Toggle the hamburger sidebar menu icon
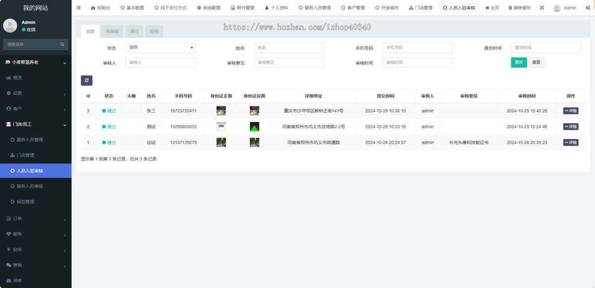Screen dimensions: 595x288 [x=78, y=8]
